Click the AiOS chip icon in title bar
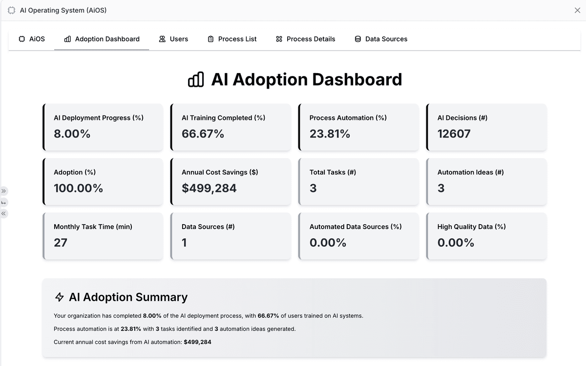586x366 pixels. (x=11, y=10)
